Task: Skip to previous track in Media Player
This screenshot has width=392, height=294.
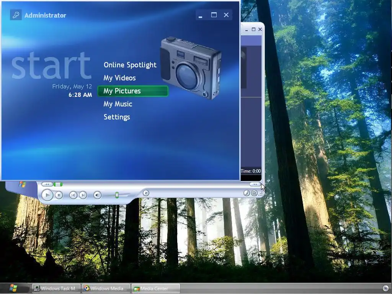Action: (73, 195)
